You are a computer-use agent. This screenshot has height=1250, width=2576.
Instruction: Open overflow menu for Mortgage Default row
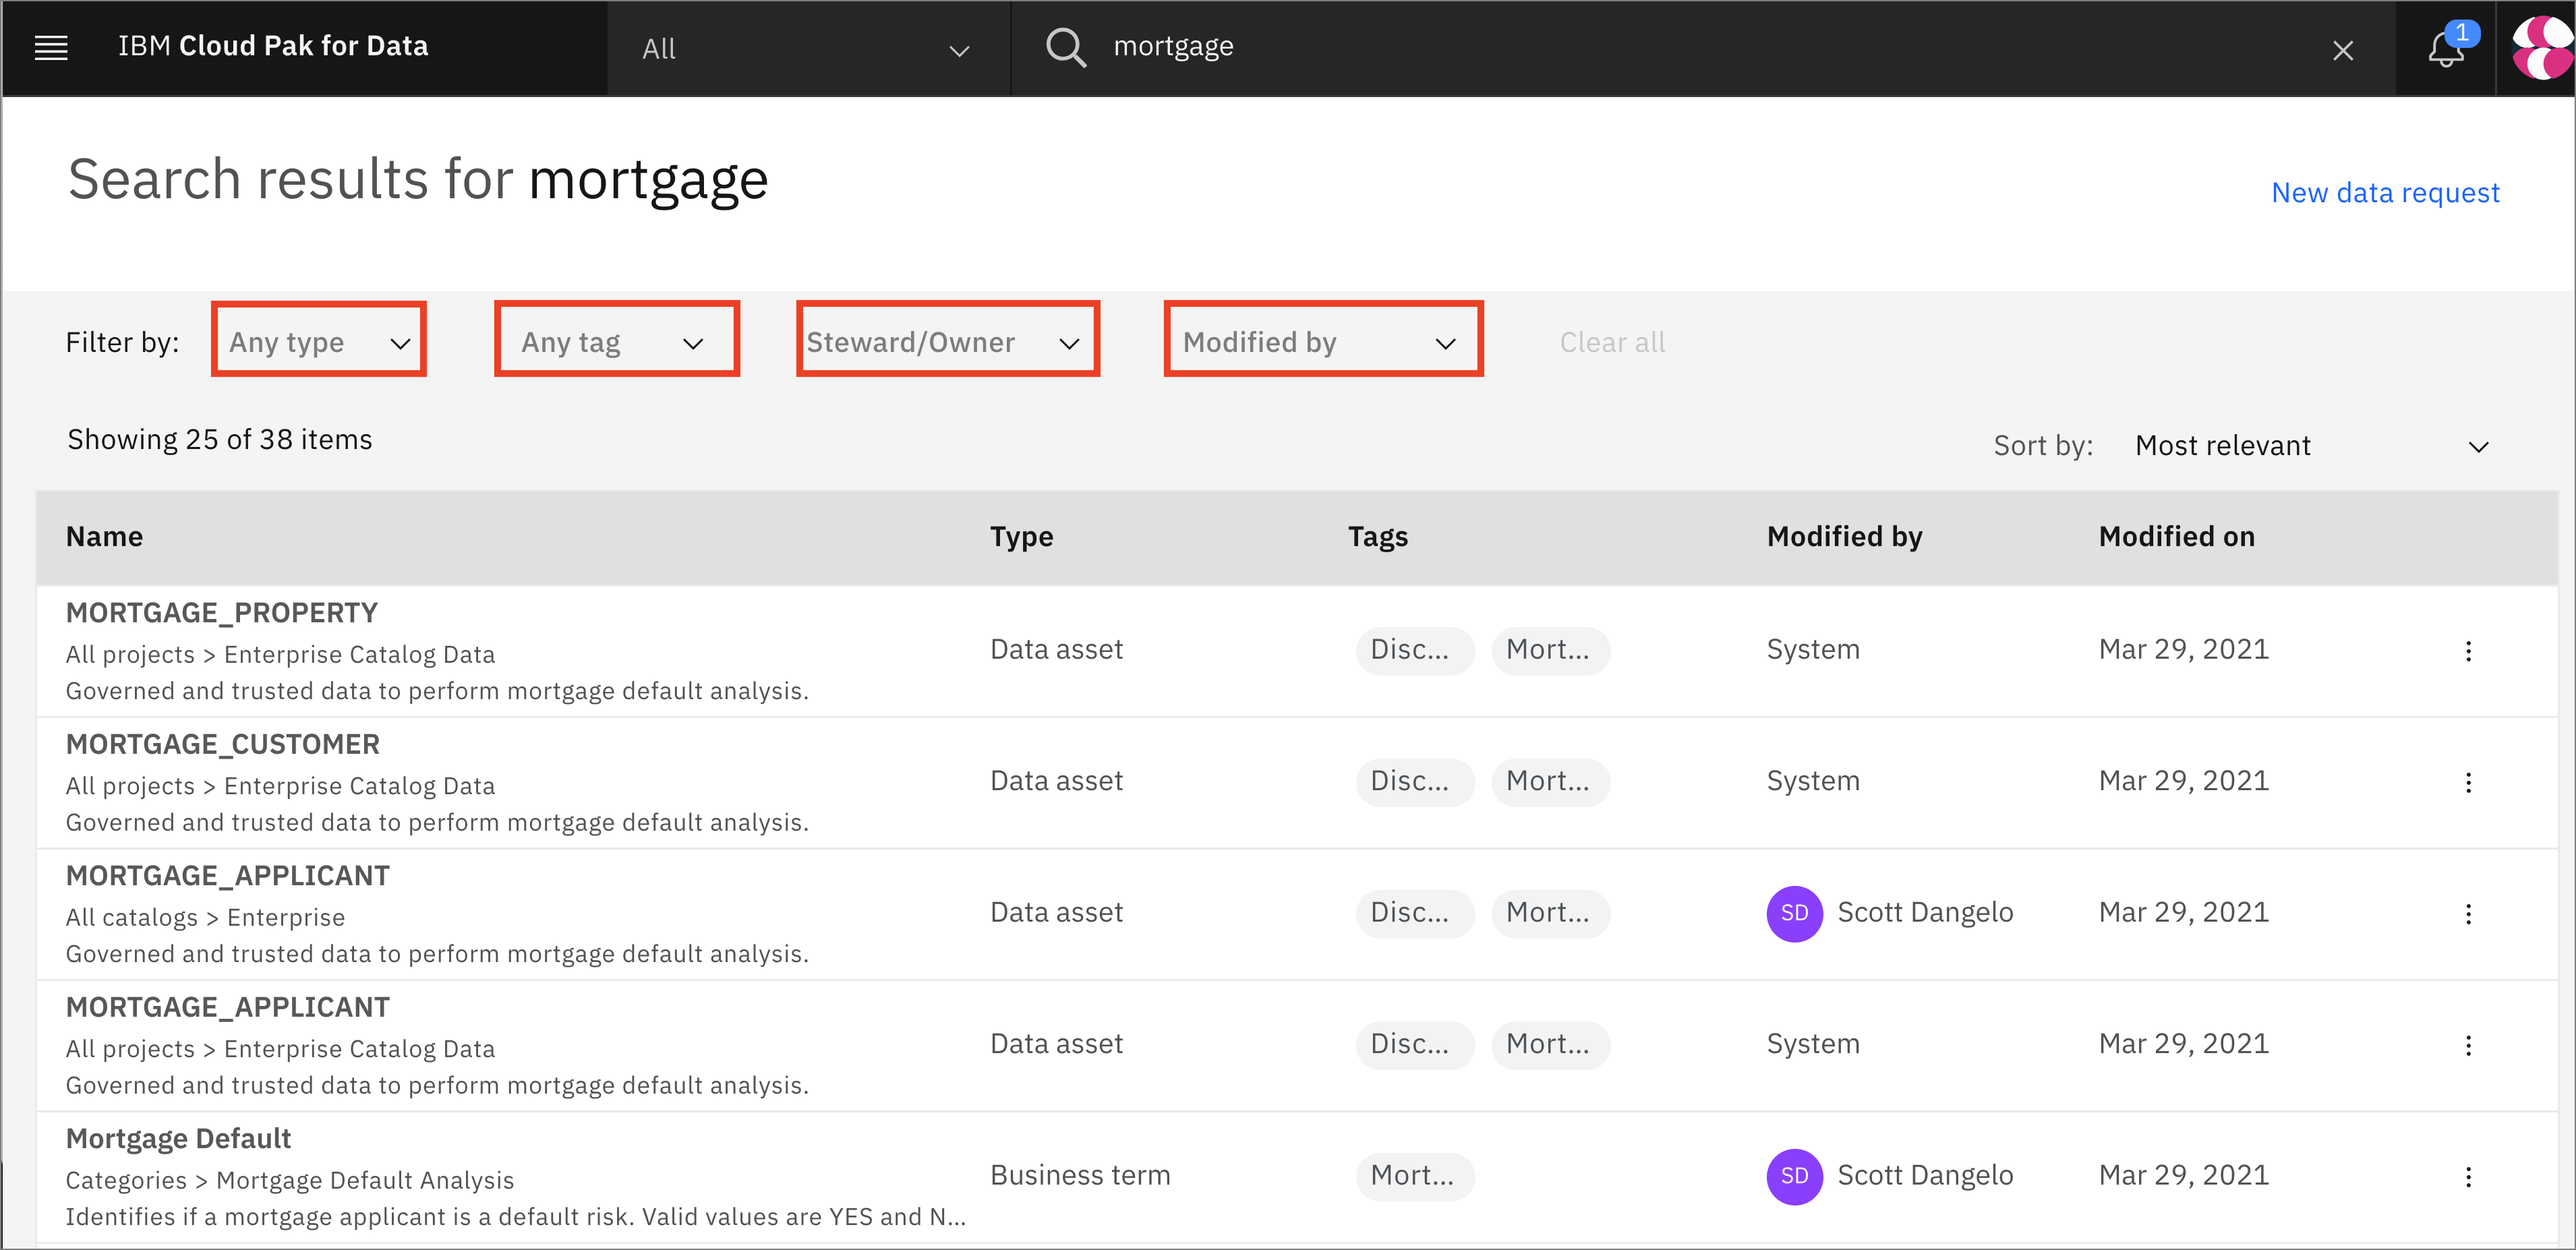click(x=2468, y=1177)
